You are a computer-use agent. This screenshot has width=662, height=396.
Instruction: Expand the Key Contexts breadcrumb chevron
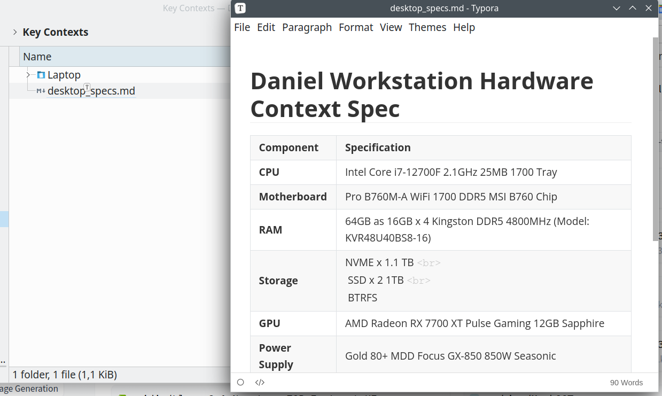click(x=15, y=32)
